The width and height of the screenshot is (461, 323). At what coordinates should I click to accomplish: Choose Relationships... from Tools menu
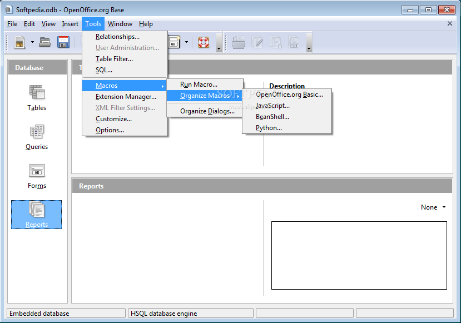(x=125, y=37)
